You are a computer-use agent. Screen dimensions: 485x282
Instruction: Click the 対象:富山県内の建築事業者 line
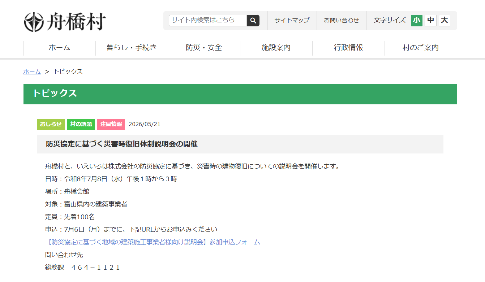(x=86, y=204)
